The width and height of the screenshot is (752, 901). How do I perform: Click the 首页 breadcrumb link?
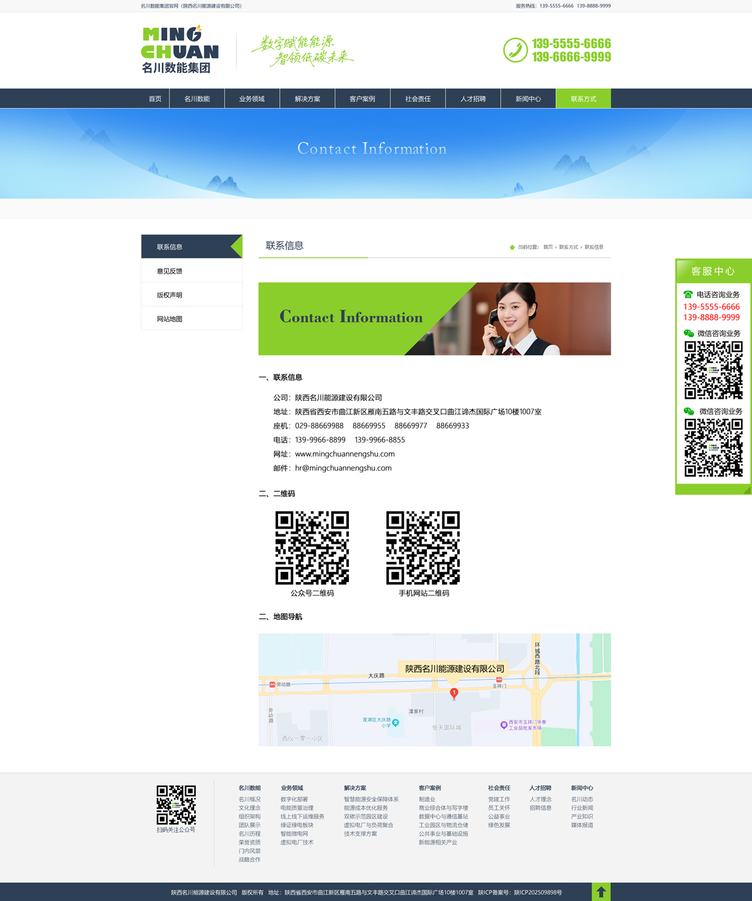pos(548,247)
